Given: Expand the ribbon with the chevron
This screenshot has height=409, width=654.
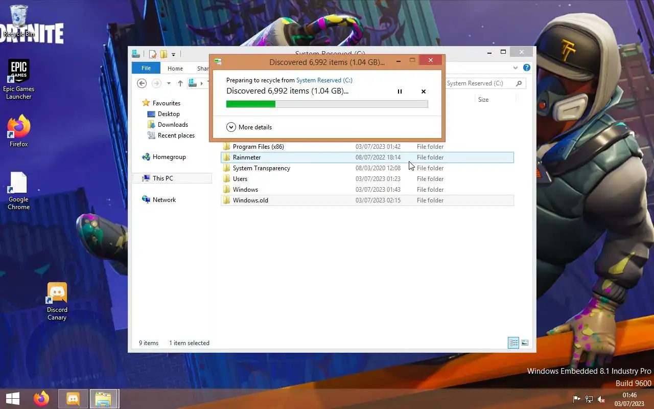Looking at the screenshot, I should pyautogui.click(x=515, y=67).
